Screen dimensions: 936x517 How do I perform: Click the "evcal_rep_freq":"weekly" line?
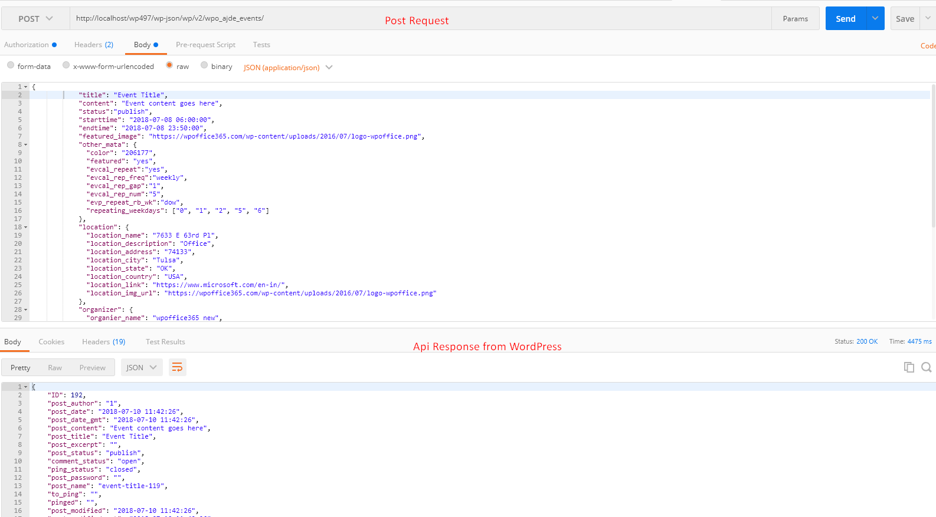click(137, 177)
